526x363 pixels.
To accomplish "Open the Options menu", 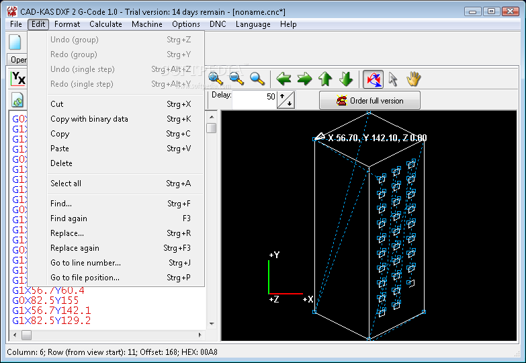I will pyautogui.click(x=186, y=24).
